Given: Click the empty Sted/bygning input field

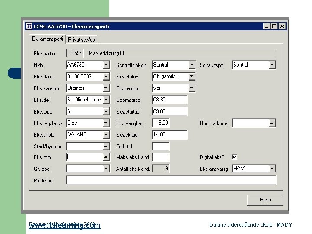Looking at the screenshot, I should click(x=84, y=146).
